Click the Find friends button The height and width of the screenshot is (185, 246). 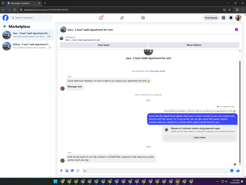coord(211,18)
